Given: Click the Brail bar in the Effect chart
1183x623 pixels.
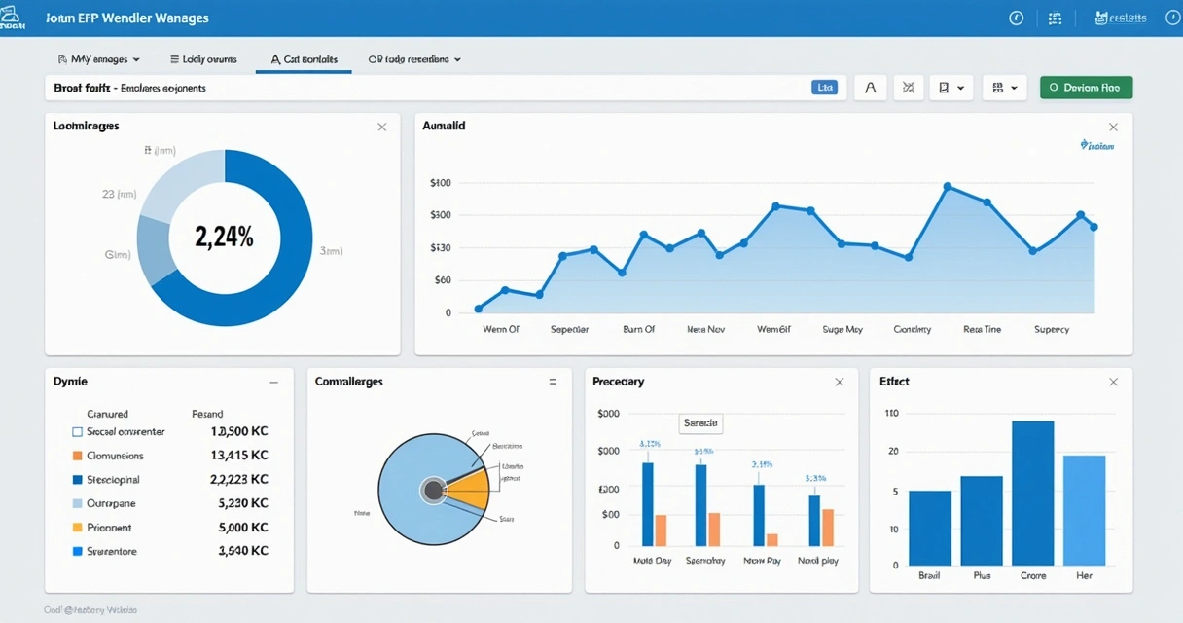Looking at the screenshot, I should click(x=930, y=528).
